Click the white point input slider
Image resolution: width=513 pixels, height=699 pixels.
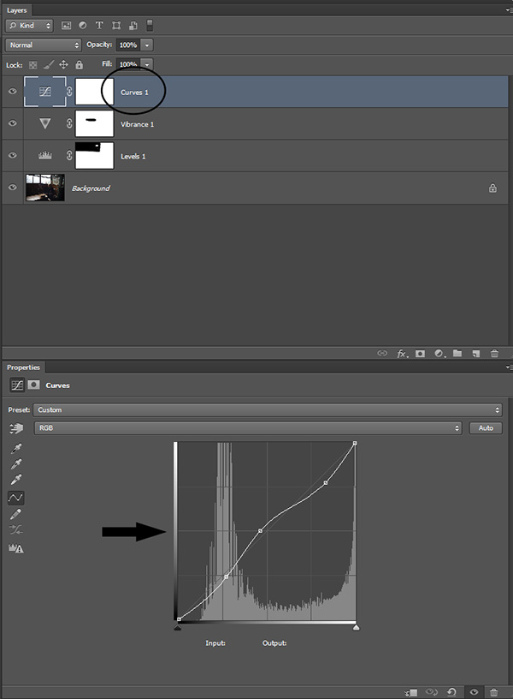pos(356,628)
